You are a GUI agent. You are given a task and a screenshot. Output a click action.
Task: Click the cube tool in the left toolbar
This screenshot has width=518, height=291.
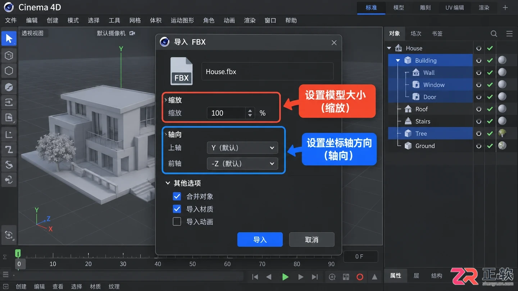click(x=9, y=55)
